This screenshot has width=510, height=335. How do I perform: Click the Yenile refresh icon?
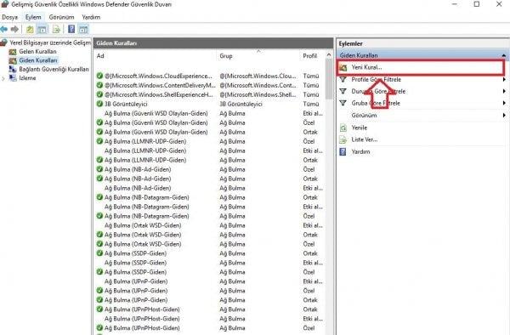pyautogui.click(x=343, y=128)
